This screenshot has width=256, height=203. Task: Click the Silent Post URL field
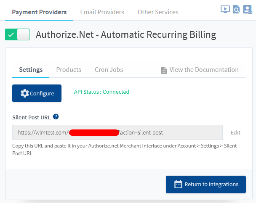(x=117, y=132)
